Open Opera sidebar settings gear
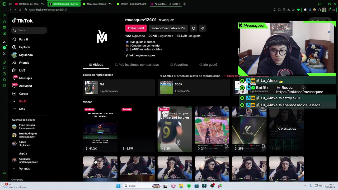The width and height of the screenshot is (338, 190). point(4,85)
